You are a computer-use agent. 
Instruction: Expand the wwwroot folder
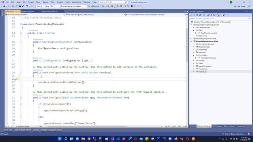tap(193, 52)
